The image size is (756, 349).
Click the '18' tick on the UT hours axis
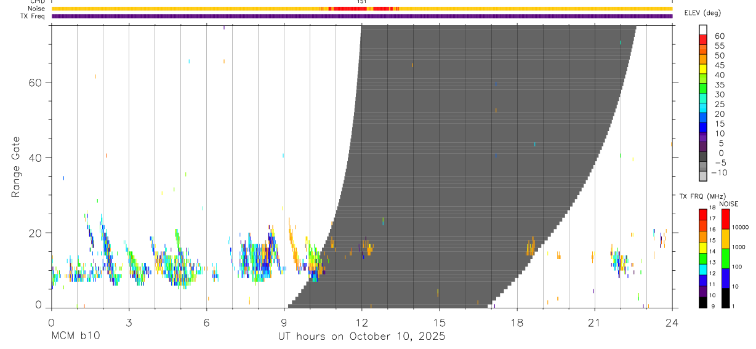click(x=517, y=322)
